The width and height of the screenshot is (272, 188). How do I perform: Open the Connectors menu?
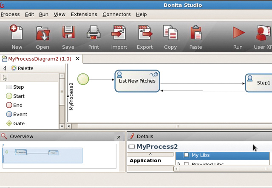[116, 14]
